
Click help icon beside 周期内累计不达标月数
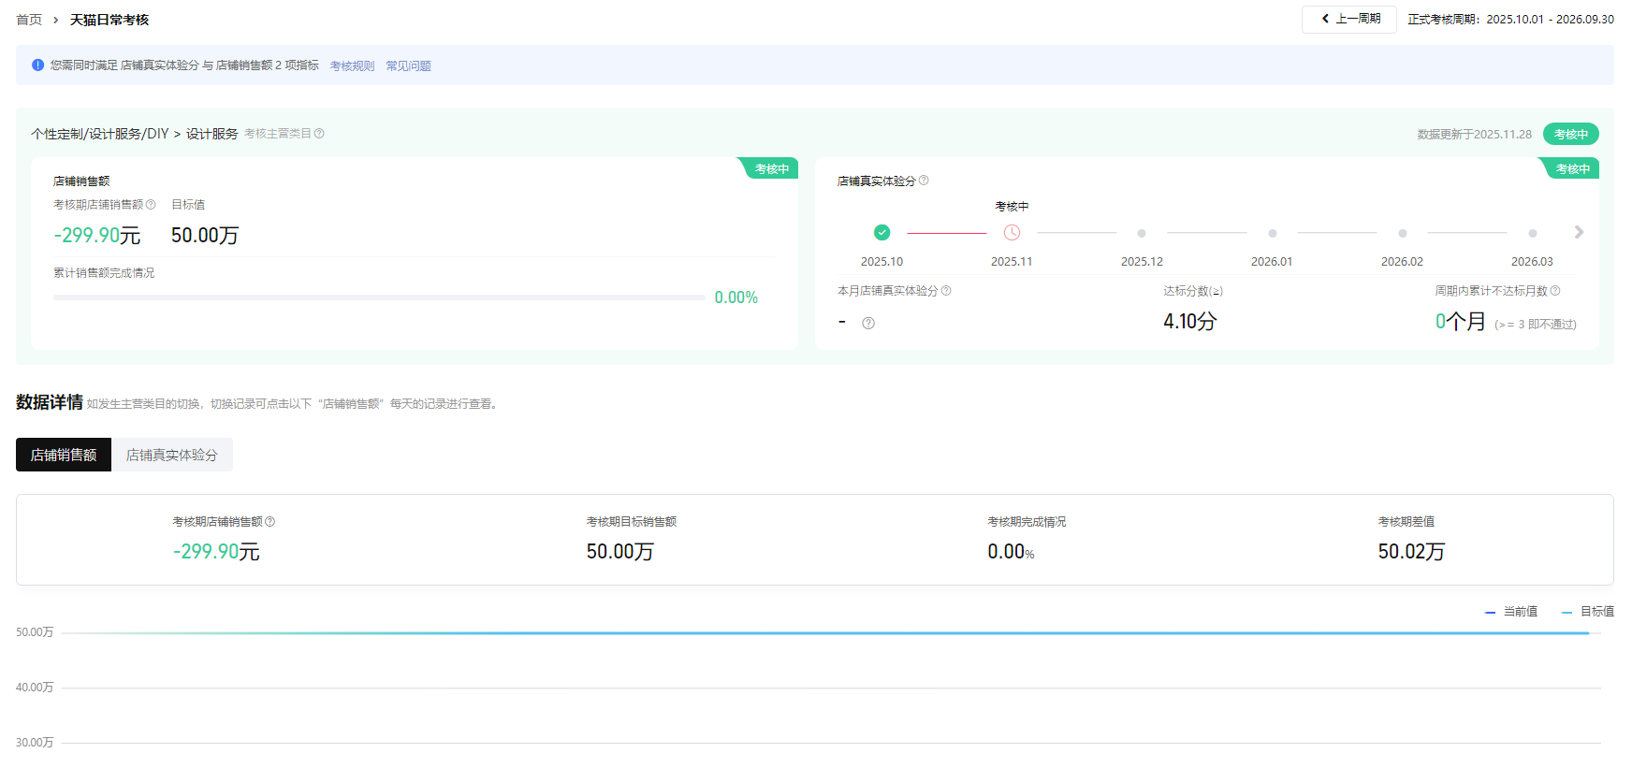coord(1555,291)
